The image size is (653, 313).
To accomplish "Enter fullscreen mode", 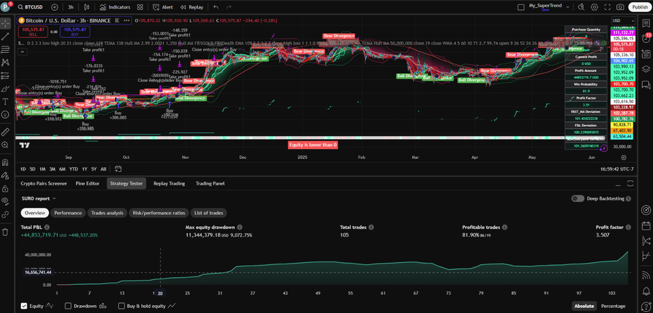I will [607, 7].
